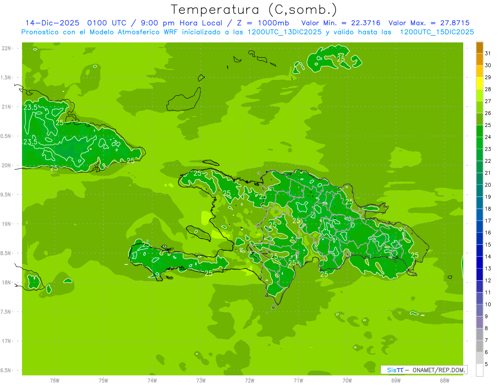Click color scale value "12"
The height and width of the screenshot is (386, 499).
(488, 281)
